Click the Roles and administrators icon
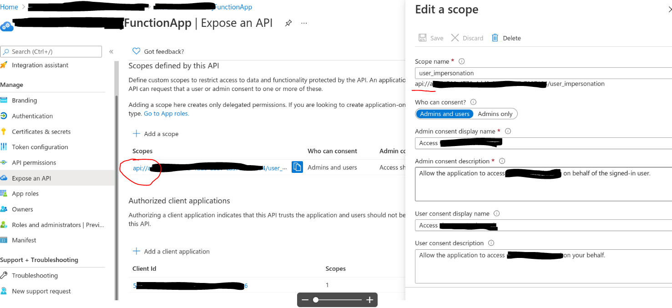Viewport: 672px width, 308px height. pos(4,225)
